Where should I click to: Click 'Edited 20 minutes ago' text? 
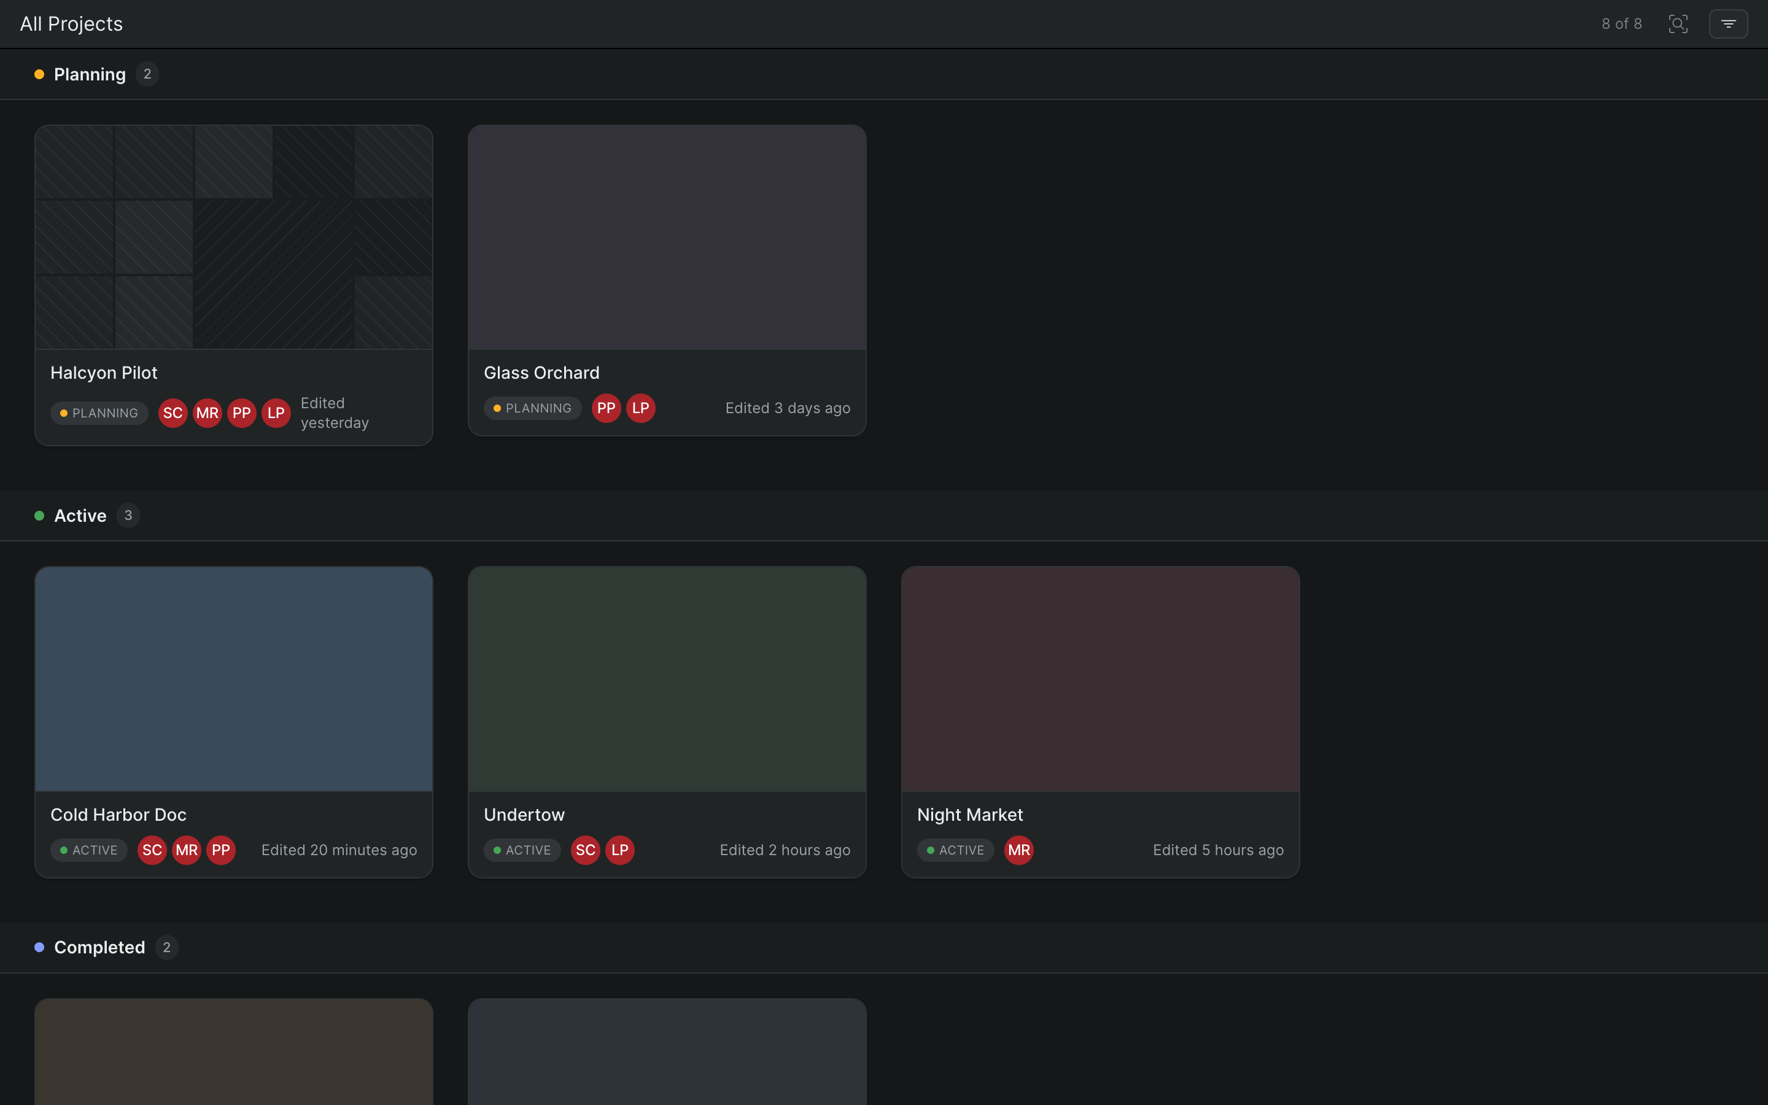click(x=339, y=850)
